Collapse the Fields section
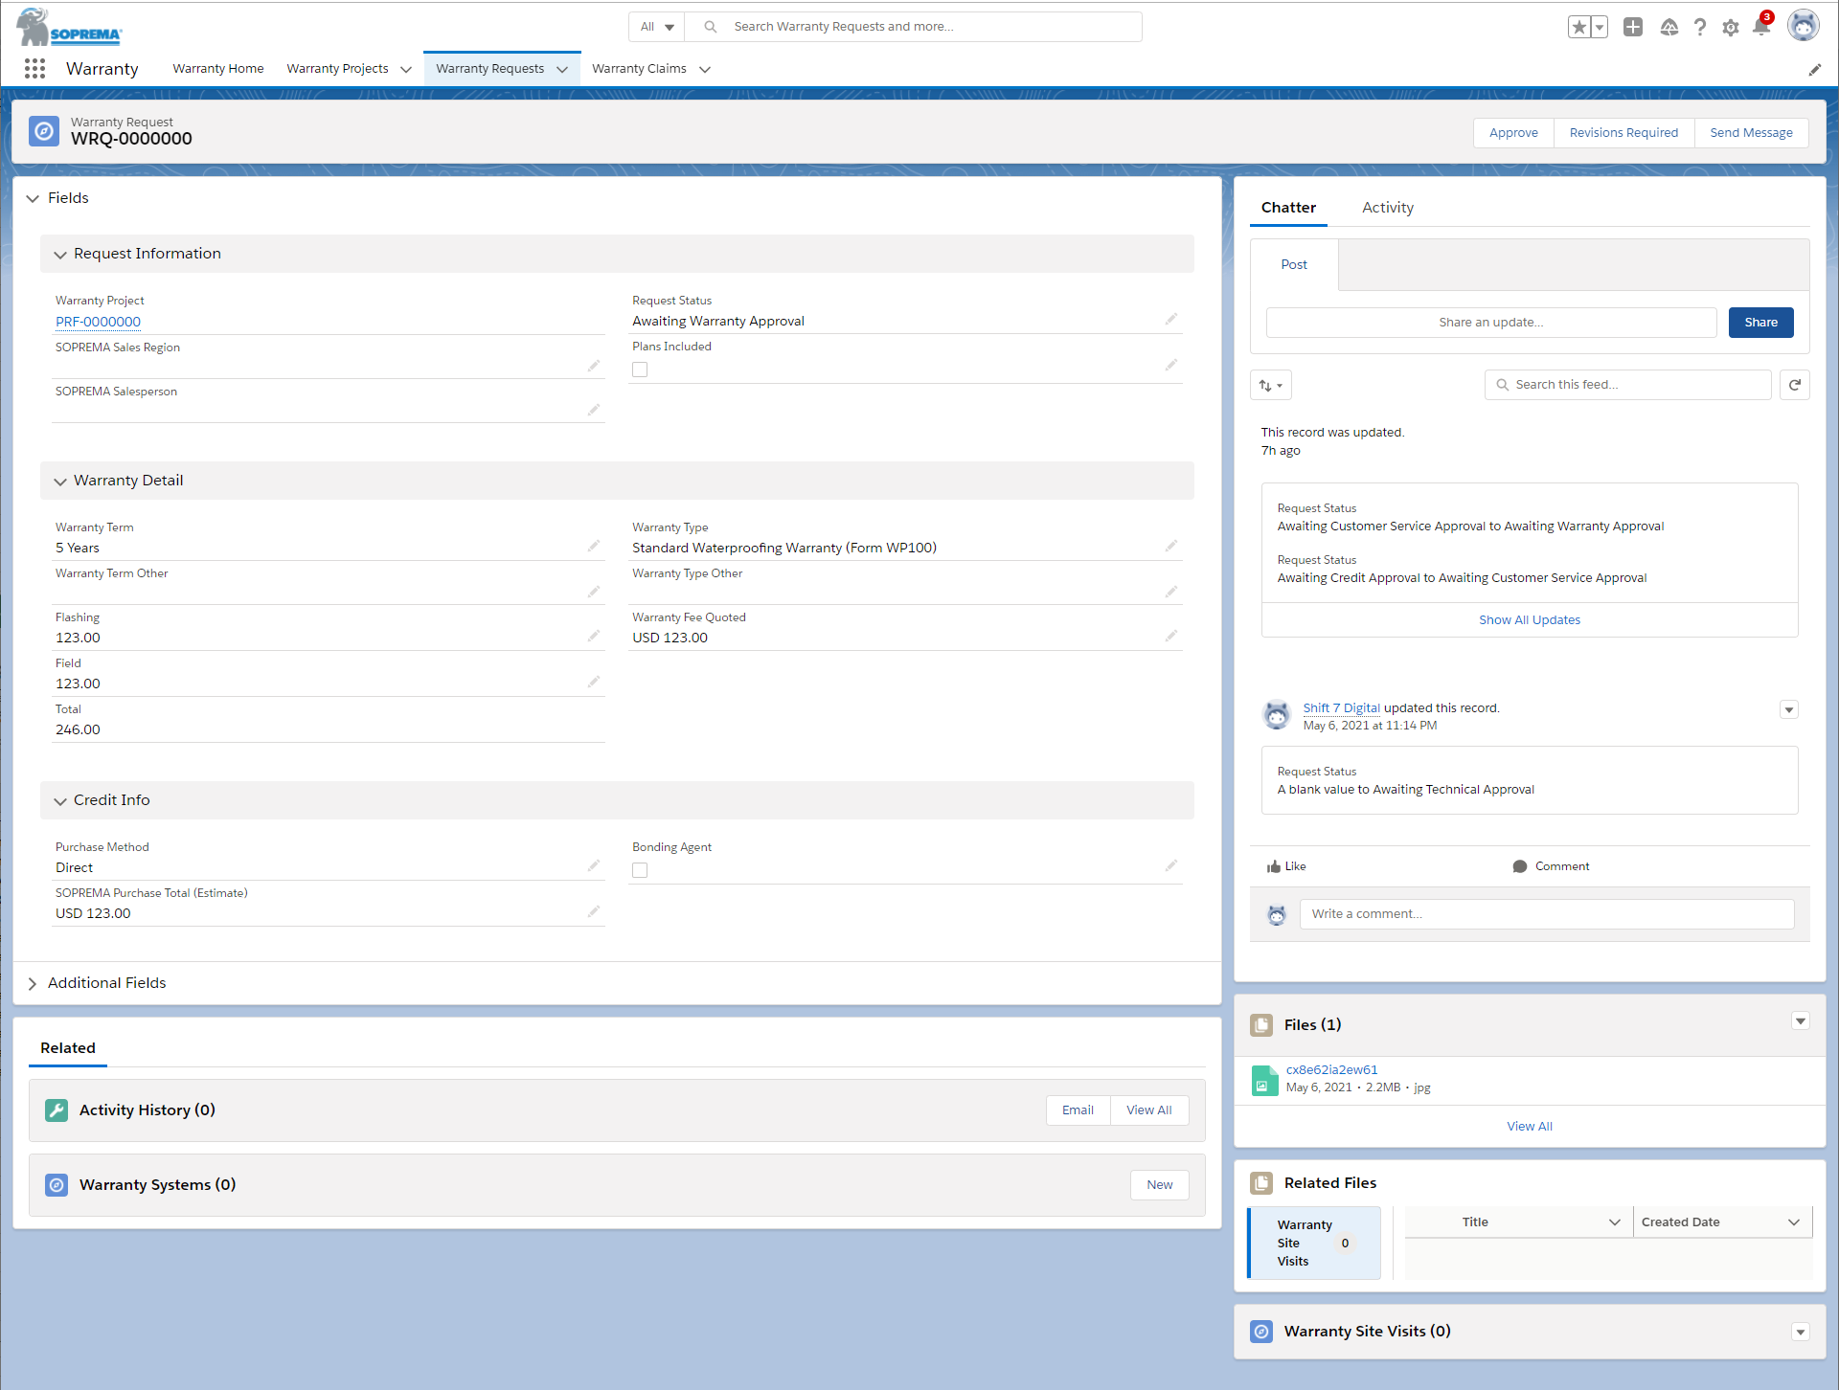 pyautogui.click(x=33, y=198)
